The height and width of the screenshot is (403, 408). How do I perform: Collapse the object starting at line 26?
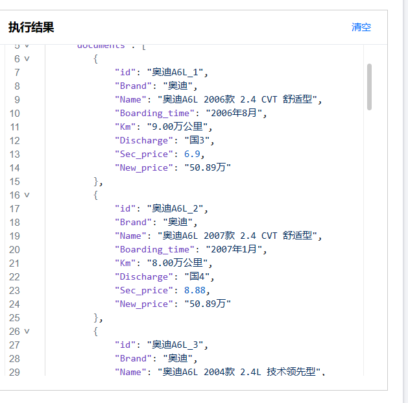pos(27,331)
